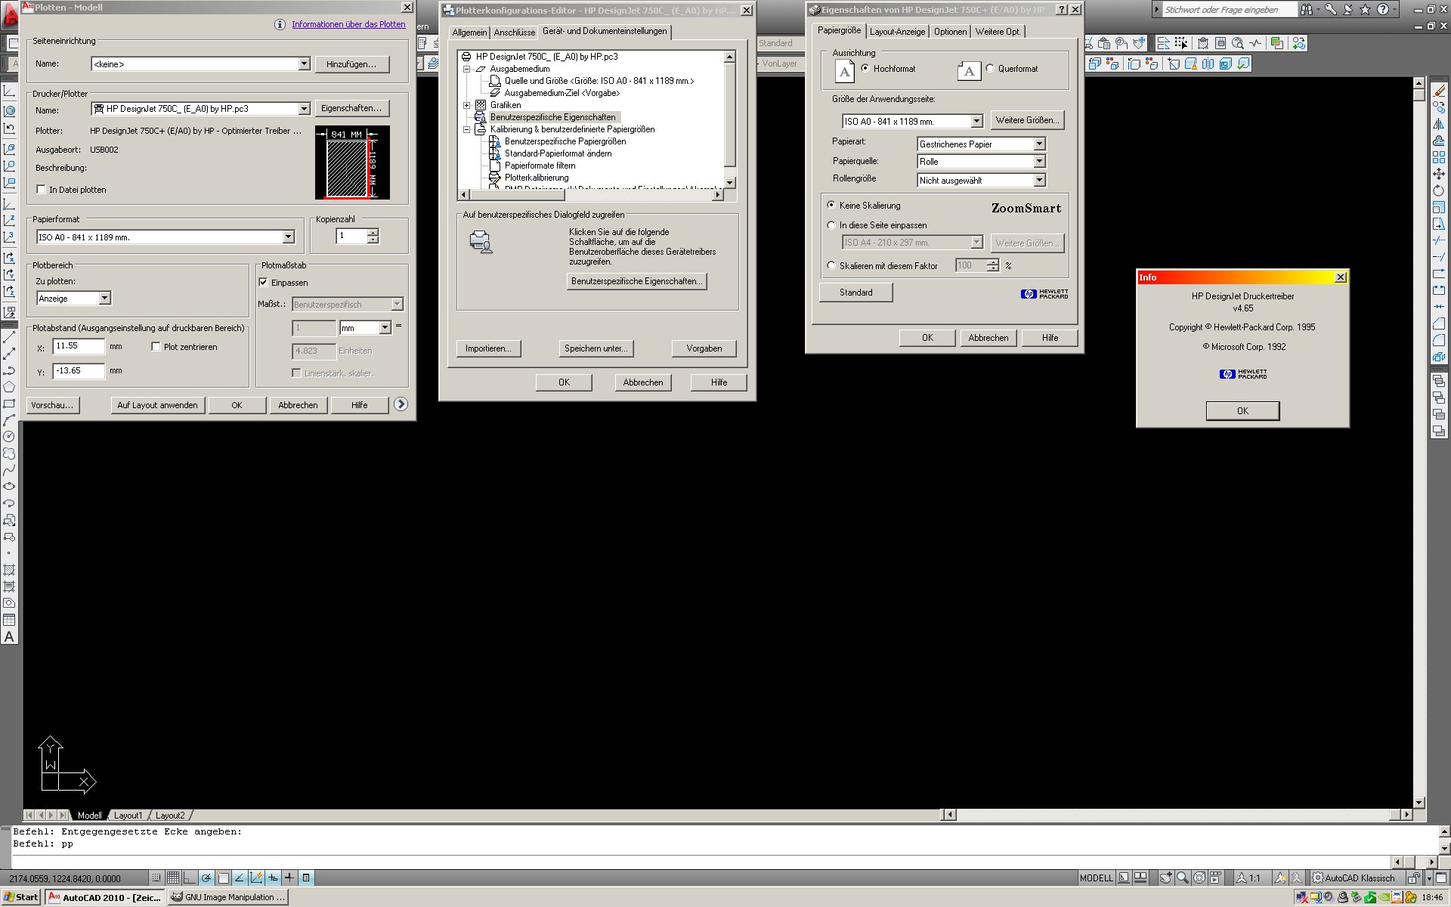Open the Communication Center satellite icon
Image resolution: width=1451 pixels, height=907 pixels.
point(1347,10)
